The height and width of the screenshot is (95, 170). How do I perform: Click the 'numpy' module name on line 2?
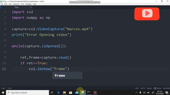pyautogui.click(x=32, y=18)
